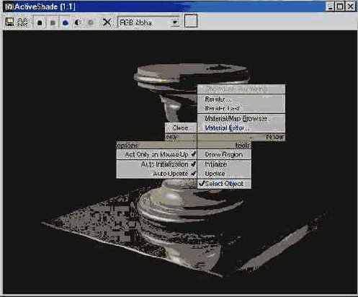Toggle the blue channel button
Image resolution: width=358 pixels, height=297 pixels.
[x=66, y=23]
